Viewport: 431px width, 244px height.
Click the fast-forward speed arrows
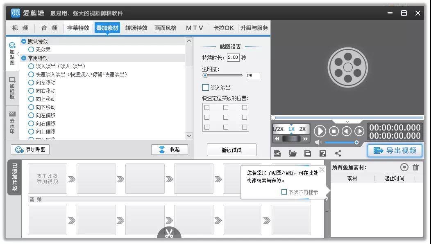tap(305, 139)
